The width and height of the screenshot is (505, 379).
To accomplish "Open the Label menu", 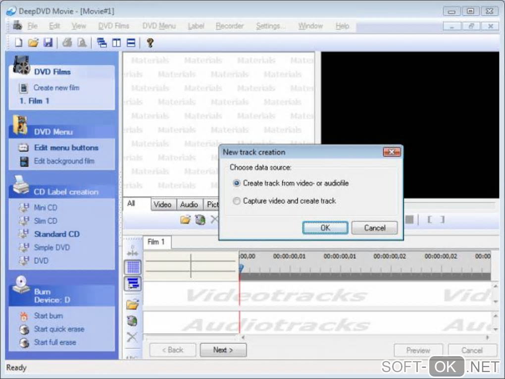I will (x=196, y=26).
